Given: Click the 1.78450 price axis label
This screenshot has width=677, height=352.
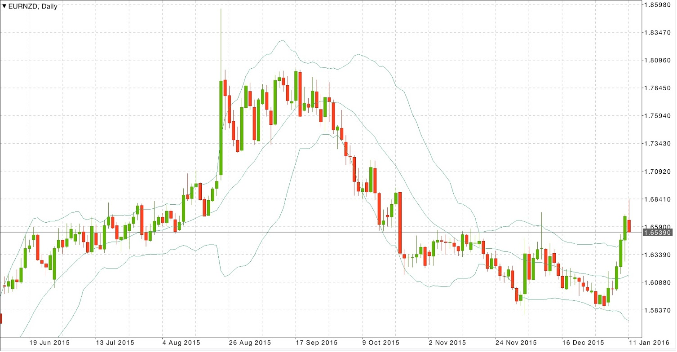Looking at the screenshot, I should coord(657,88).
